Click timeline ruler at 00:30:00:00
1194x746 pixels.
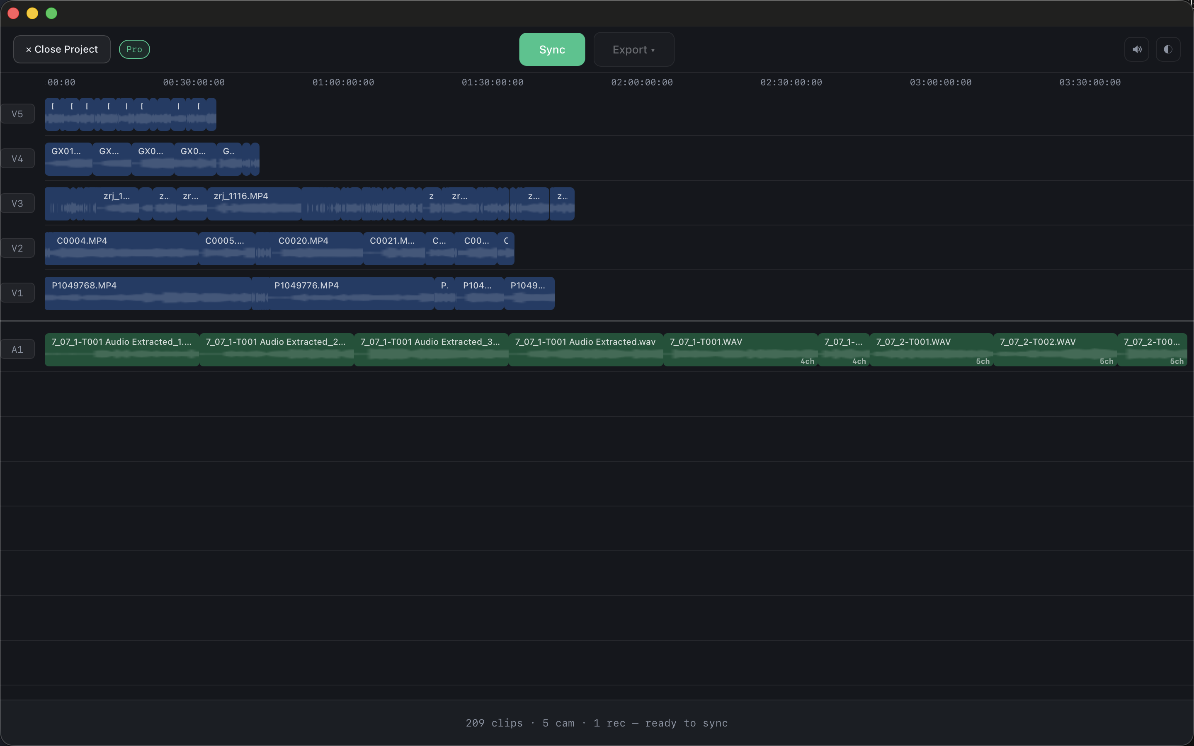194,82
